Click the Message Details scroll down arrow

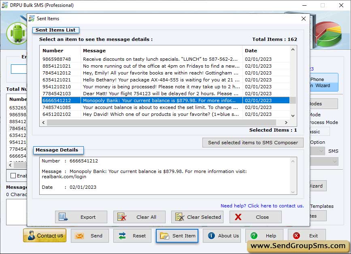click(x=293, y=192)
